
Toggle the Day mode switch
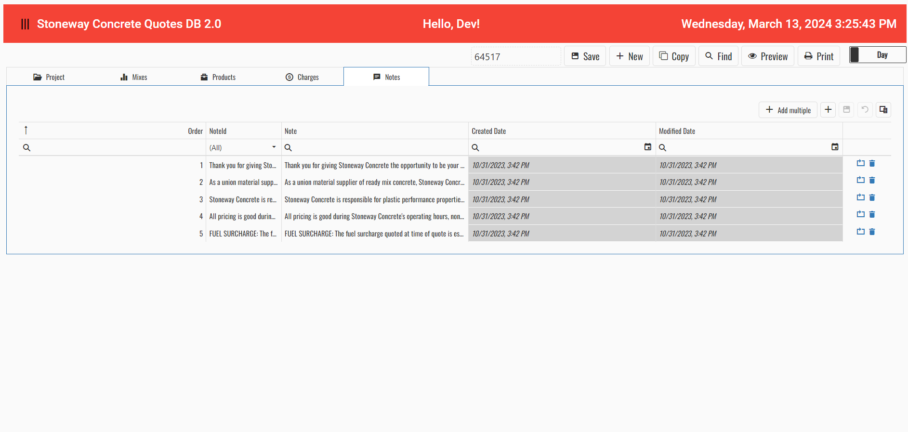878,55
